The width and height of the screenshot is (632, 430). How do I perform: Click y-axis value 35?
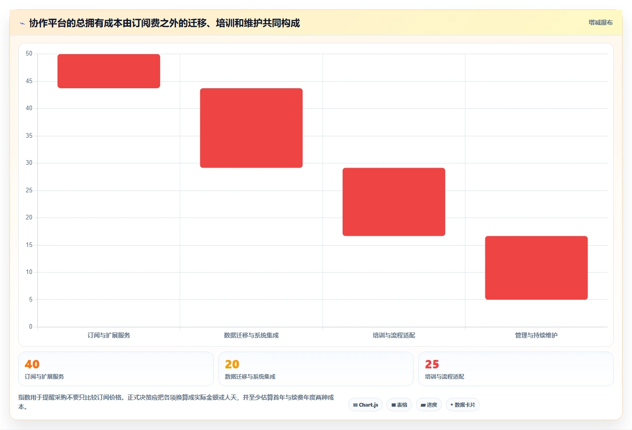[29, 136]
